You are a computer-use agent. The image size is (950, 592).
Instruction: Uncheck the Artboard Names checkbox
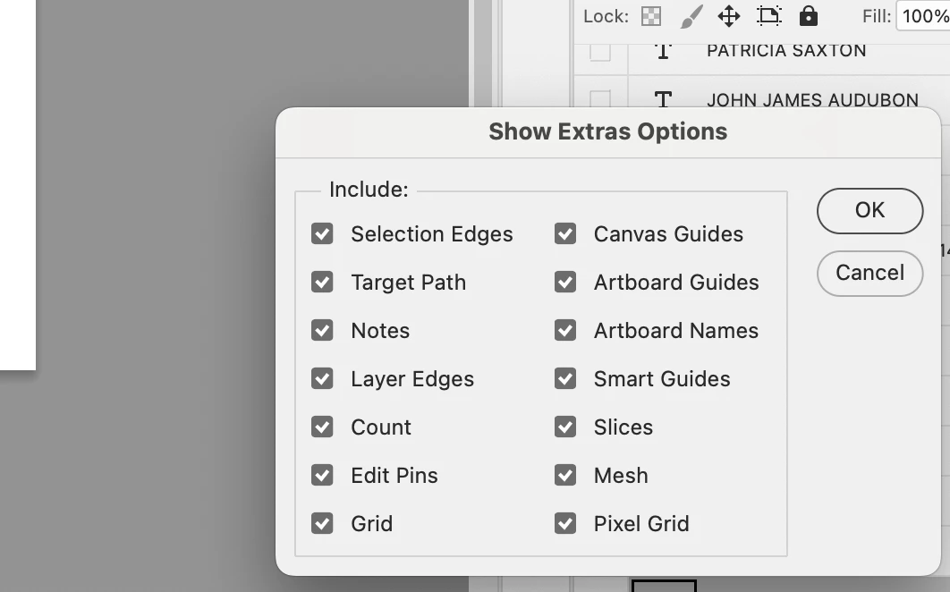click(x=565, y=330)
